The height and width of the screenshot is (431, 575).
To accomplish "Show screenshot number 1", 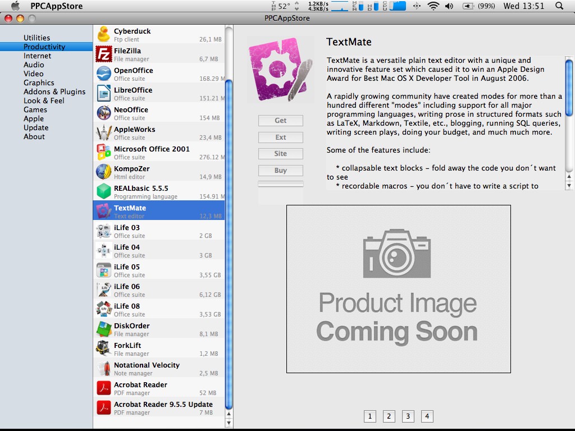I will tap(369, 416).
